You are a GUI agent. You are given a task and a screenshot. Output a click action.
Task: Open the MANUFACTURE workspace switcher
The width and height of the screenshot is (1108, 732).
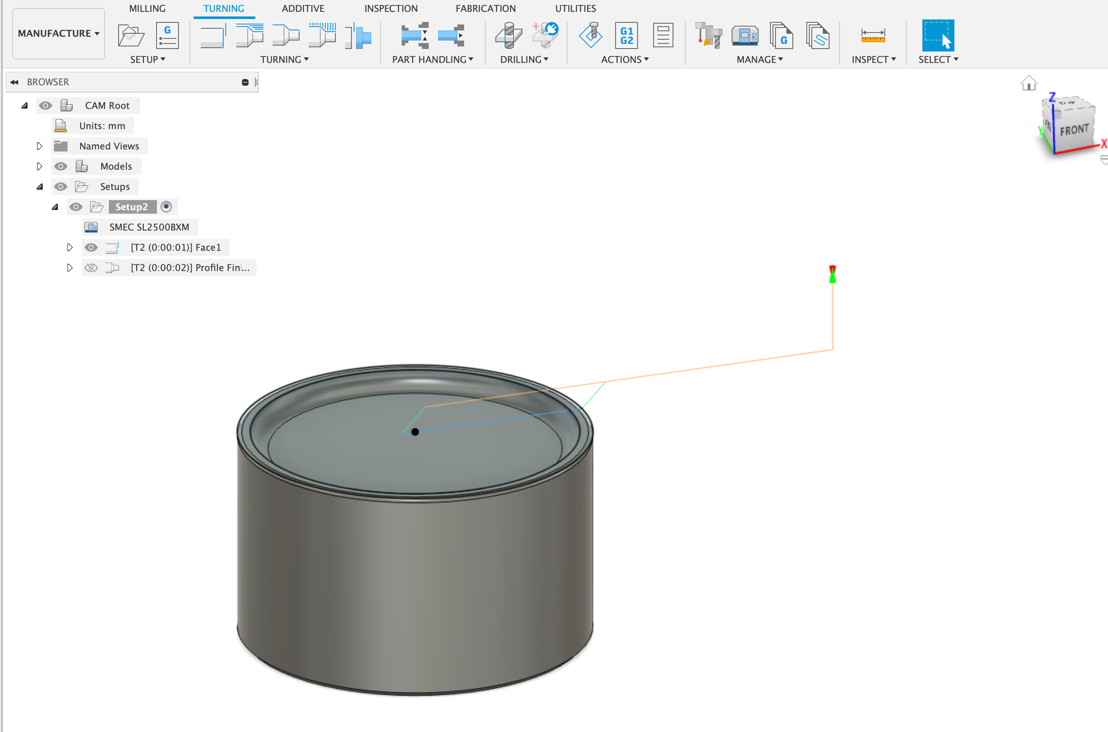58,33
